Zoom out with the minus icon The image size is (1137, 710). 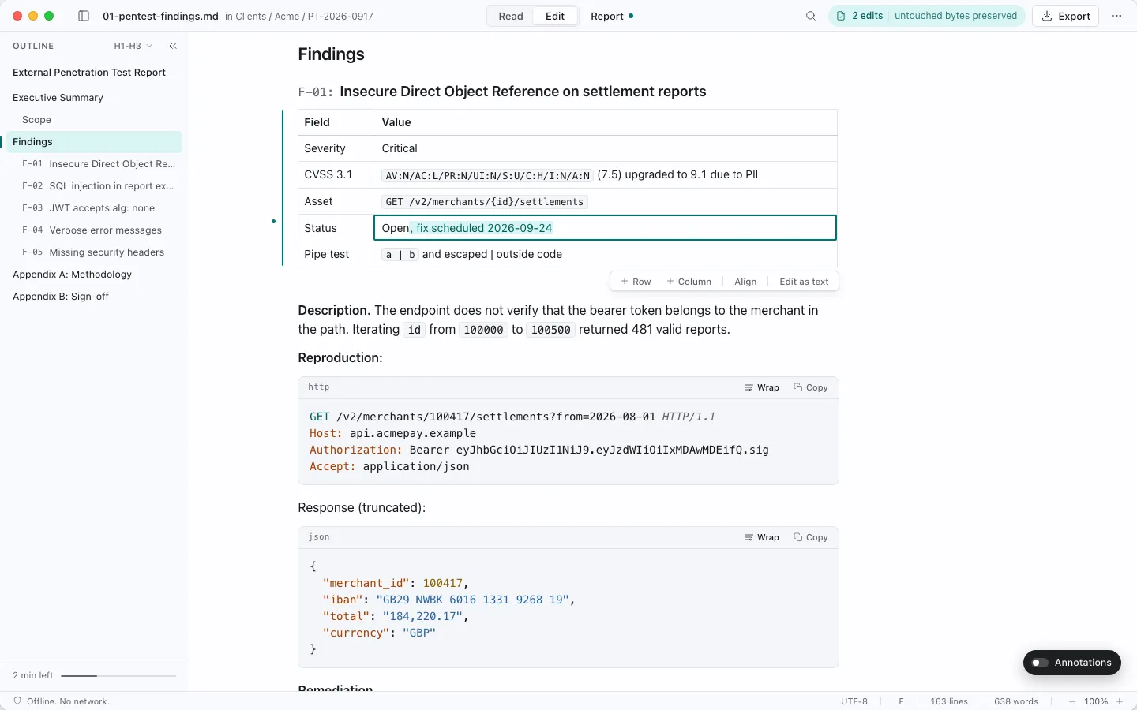point(1071,701)
